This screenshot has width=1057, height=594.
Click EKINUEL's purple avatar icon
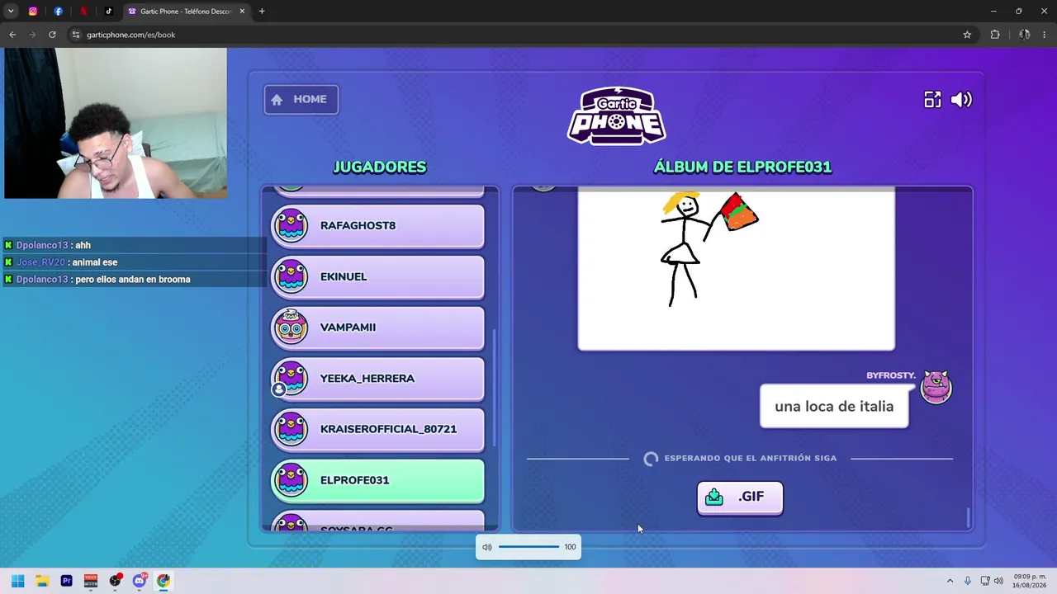click(x=291, y=276)
